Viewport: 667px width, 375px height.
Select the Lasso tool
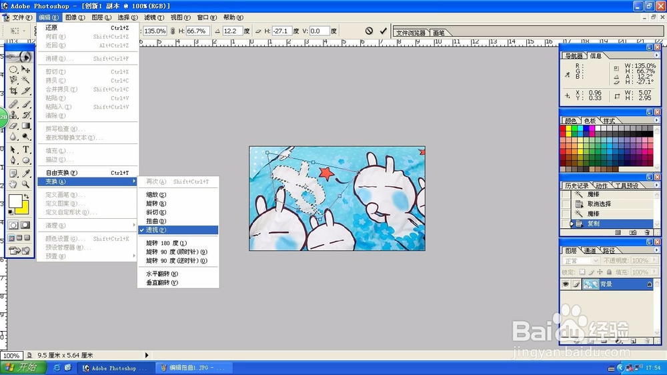pos(13,79)
